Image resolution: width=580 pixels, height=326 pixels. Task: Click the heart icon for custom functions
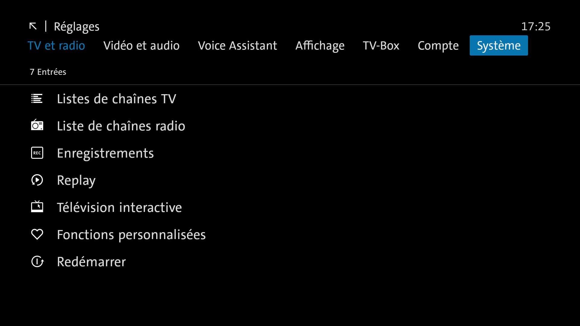[37, 235]
